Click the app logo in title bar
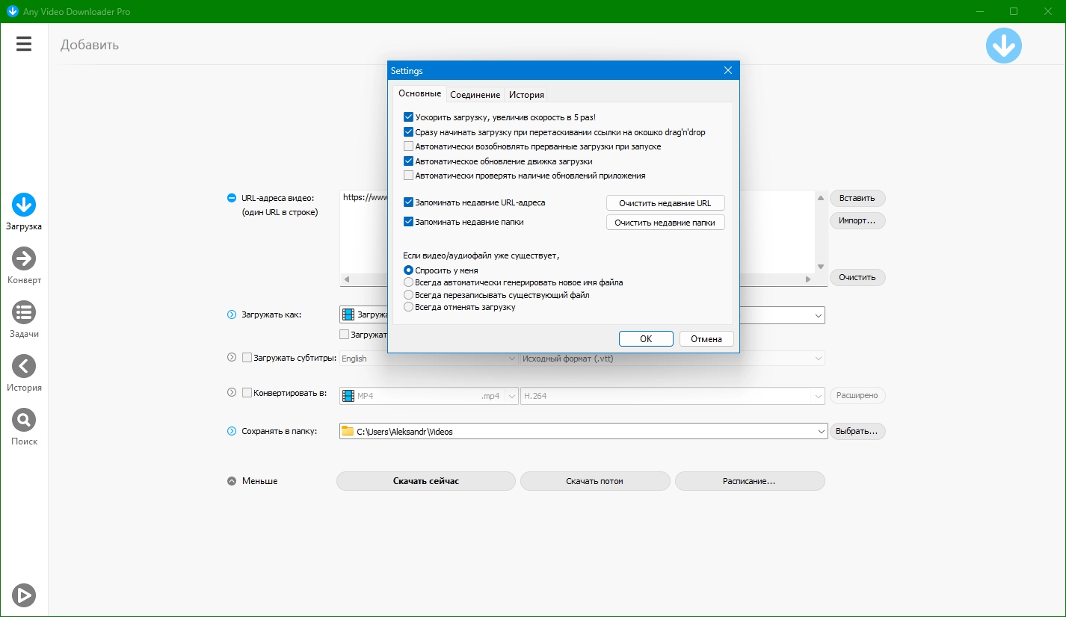This screenshot has height=617, width=1066. point(12,11)
